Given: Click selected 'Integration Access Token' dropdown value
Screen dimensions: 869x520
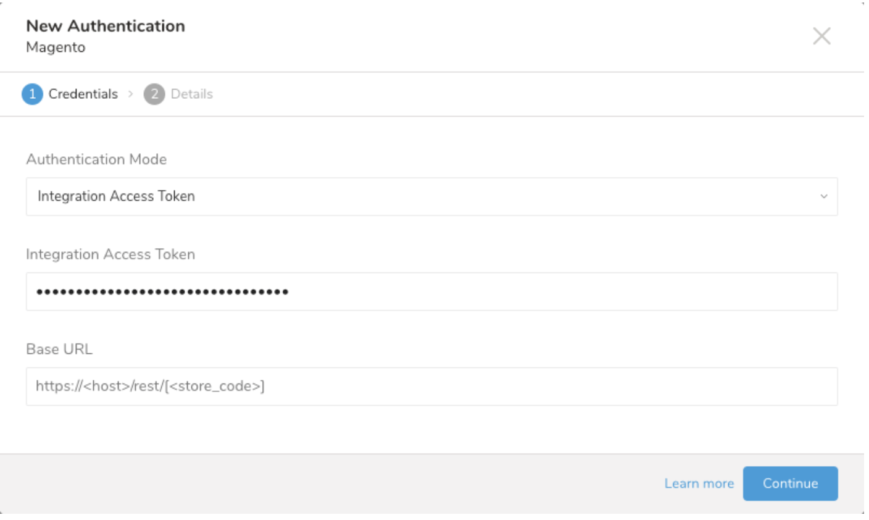Looking at the screenshot, I should tap(116, 196).
